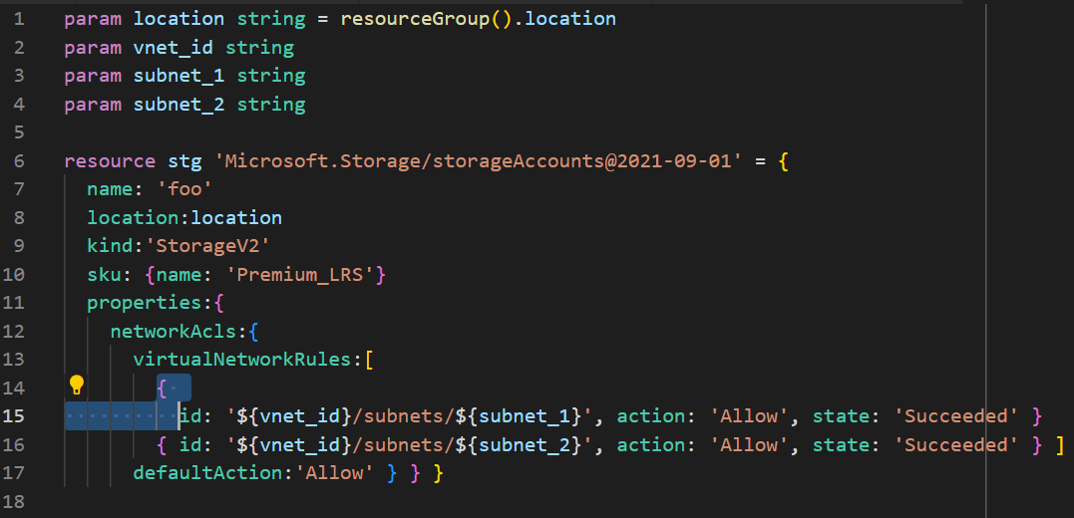
Task: Click the 'virtualNetworkRules' property key
Action: point(242,360)
